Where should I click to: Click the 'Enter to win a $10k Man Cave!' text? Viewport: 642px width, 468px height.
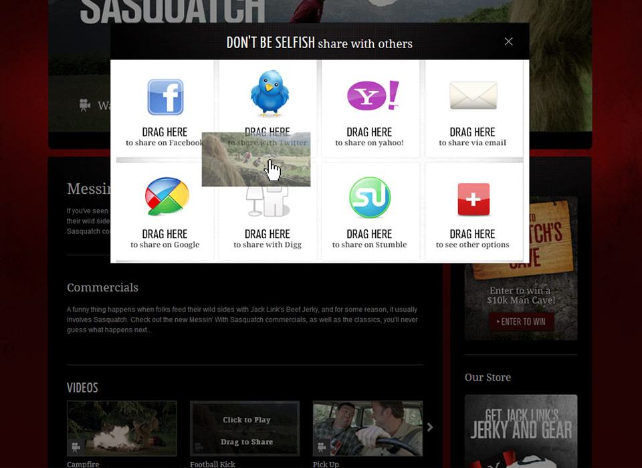coord(521,296)
